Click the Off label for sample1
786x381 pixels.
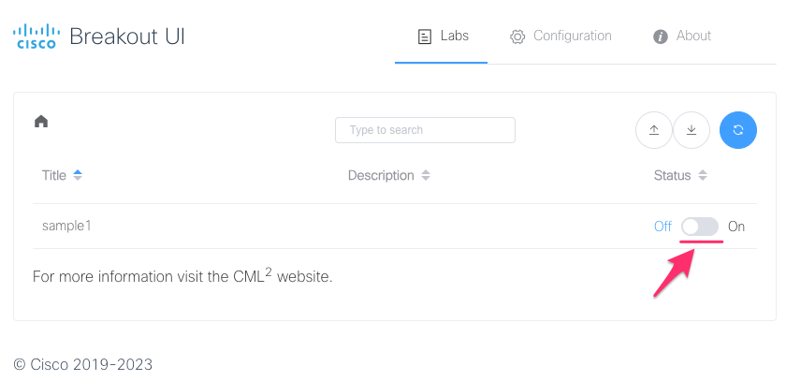pyautogui.click(x=662, y=227)
